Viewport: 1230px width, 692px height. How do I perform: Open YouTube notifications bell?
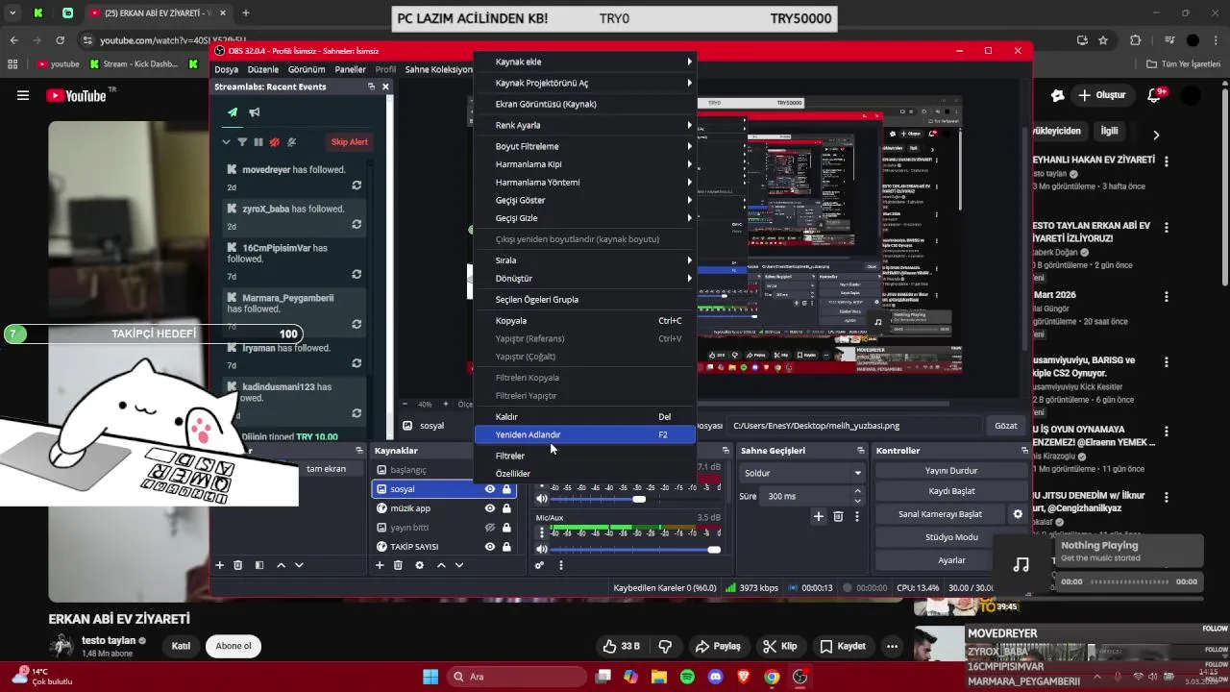pyautogui.click(x=1156, y=95)
